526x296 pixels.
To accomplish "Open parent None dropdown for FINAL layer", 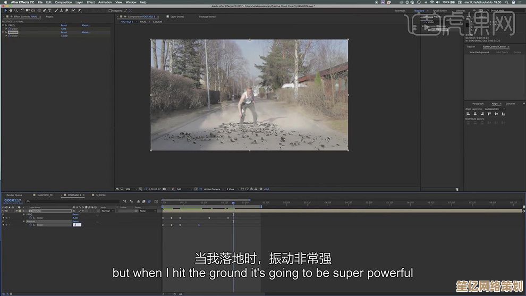I will pos(148,211).
